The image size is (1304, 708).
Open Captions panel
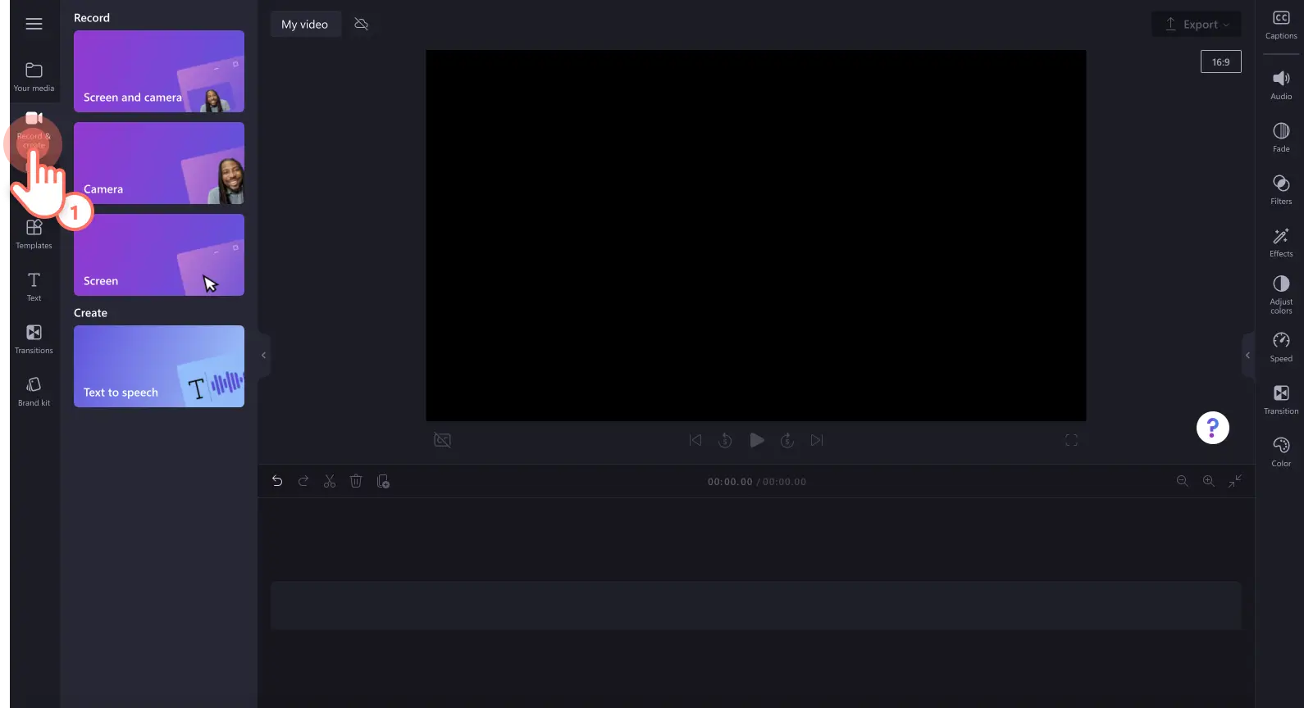(1281, 25)
